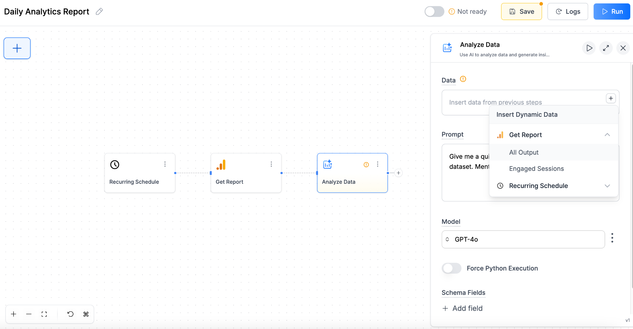
Task: Click the warning icon on Analyze Data node
Action: [x=366, y=165]
